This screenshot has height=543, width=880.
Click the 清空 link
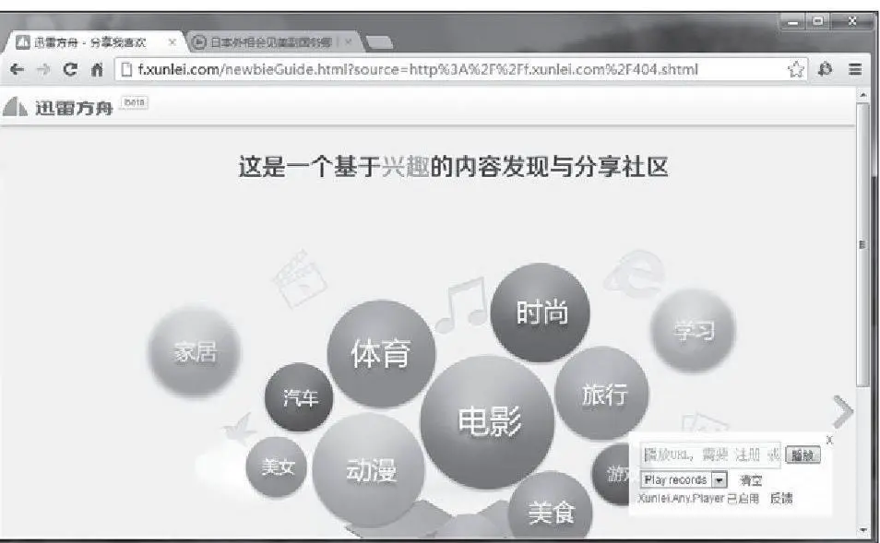pyautogui.click(x=751, y=480)
